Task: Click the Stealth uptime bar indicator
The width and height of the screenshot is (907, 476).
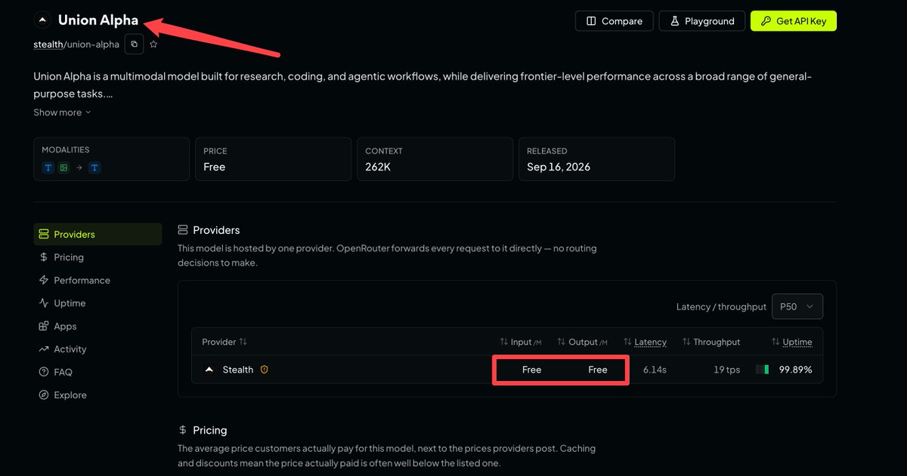Action: 763,370
